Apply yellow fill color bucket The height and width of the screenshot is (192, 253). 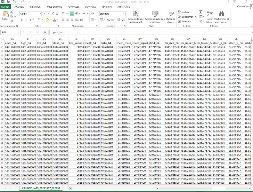point(48,20)
